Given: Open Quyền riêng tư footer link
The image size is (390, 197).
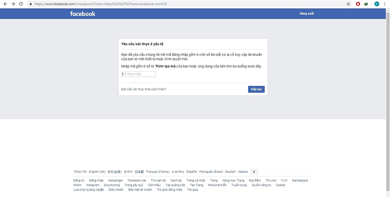Looking at the screenshot, I should point(261,185).
